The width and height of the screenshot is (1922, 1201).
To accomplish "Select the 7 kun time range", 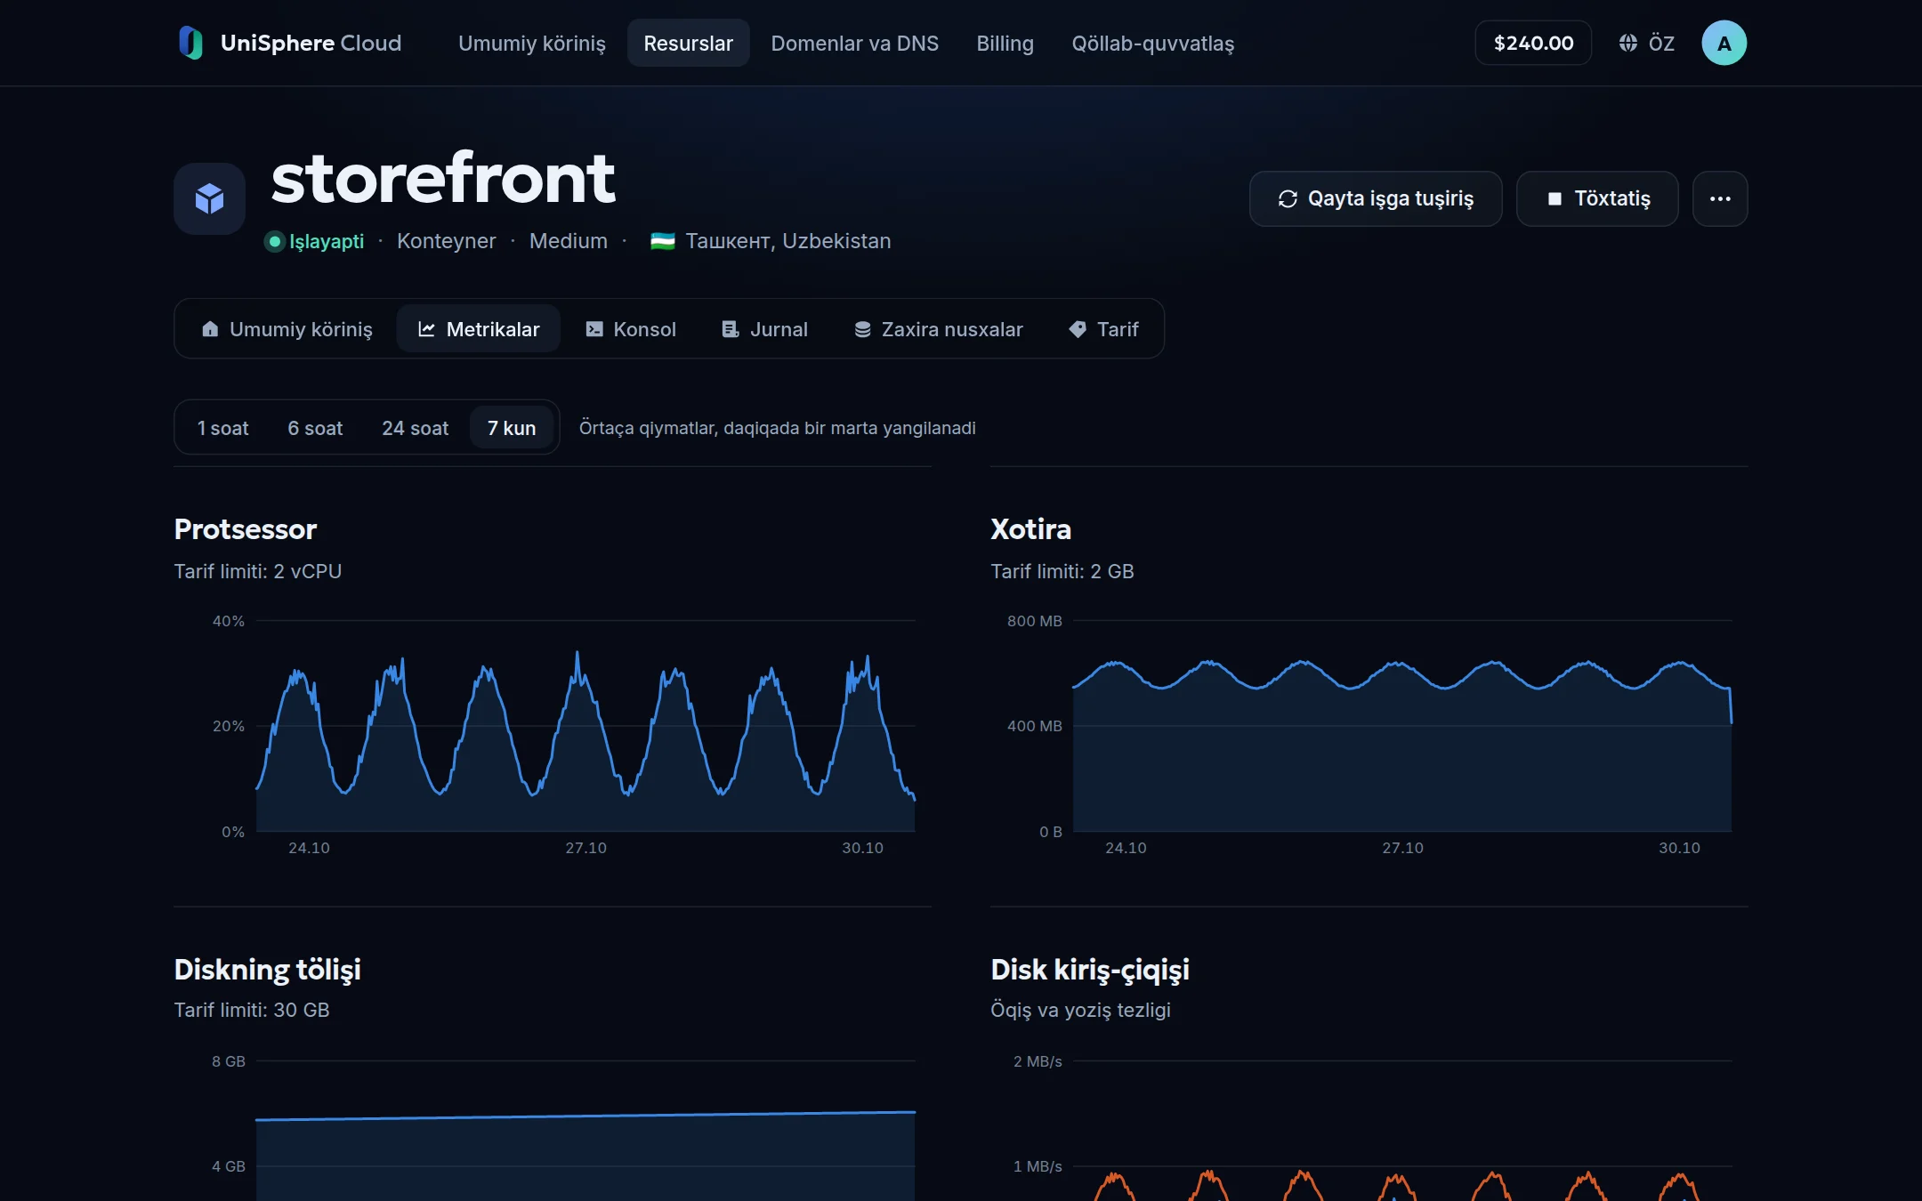I will point(512,428).
